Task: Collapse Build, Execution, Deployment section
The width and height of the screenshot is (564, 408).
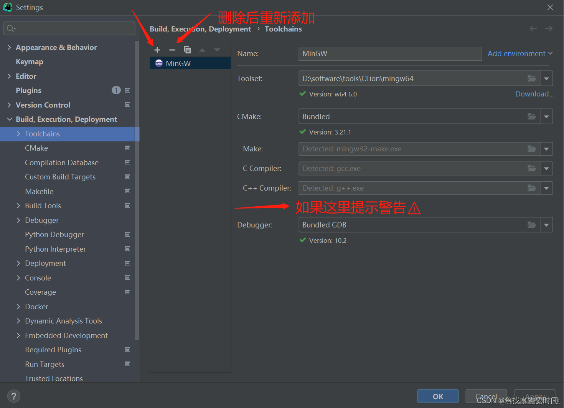Action: 9,119
